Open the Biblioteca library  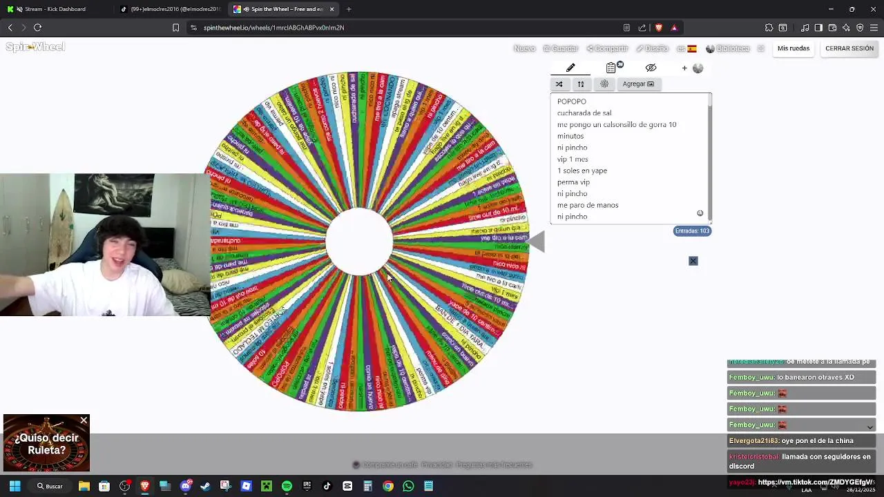point(727,48)
